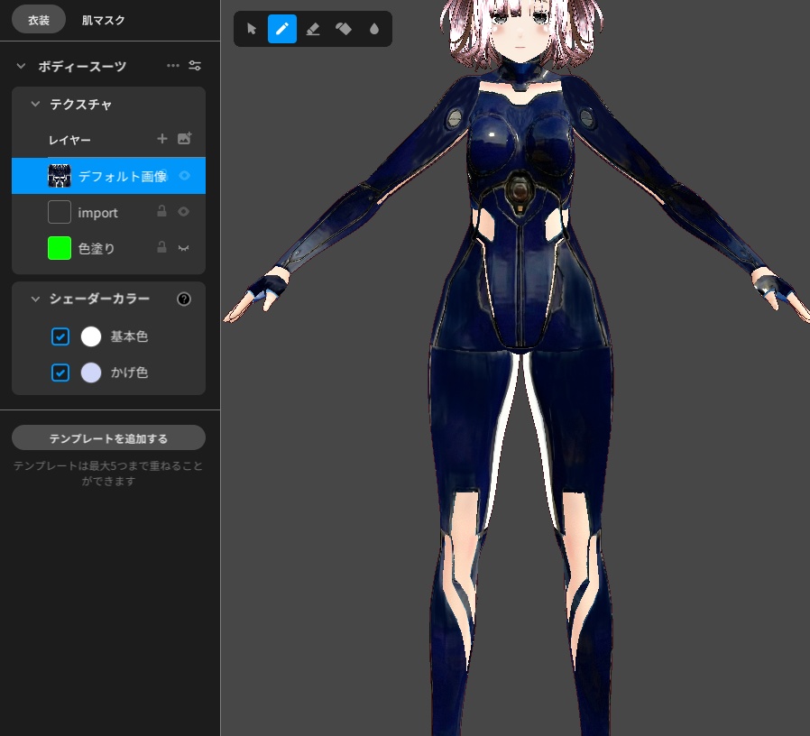Image resolution: width=810 pixels, height=736 pixels.
Task: Collapse the ボディースーツ section
Action: click(x=21, y=66)
